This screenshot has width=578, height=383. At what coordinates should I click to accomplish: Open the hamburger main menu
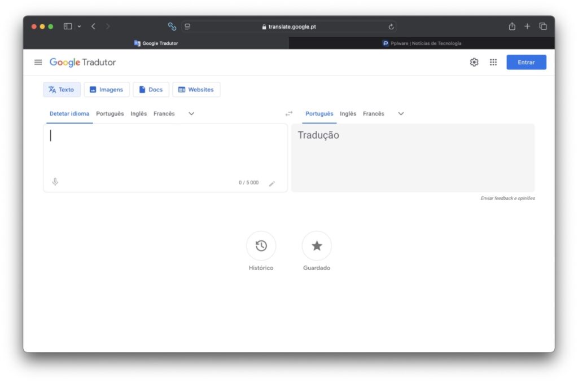[38, 62]
